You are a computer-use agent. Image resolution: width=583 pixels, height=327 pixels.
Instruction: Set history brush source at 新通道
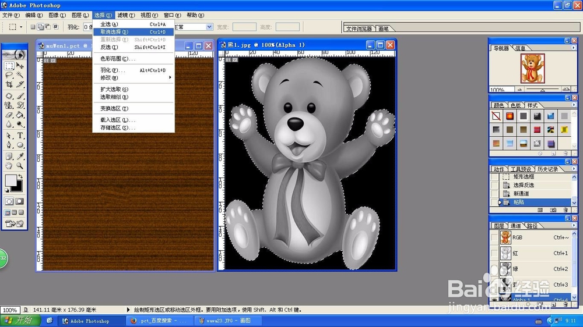(494, 194)
